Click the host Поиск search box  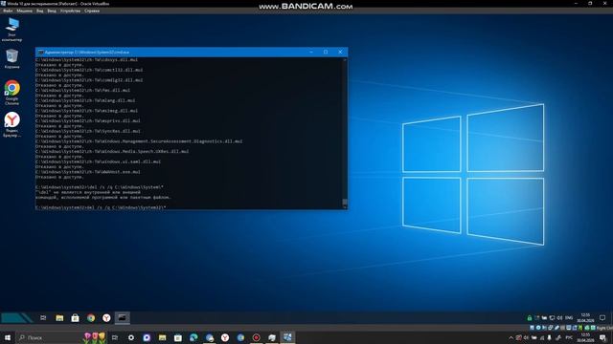pyautogui.click(x=61, y=337)
